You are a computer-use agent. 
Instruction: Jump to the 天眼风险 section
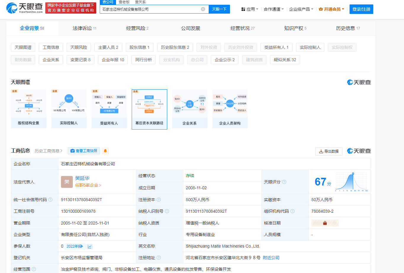tap(79, 47)
